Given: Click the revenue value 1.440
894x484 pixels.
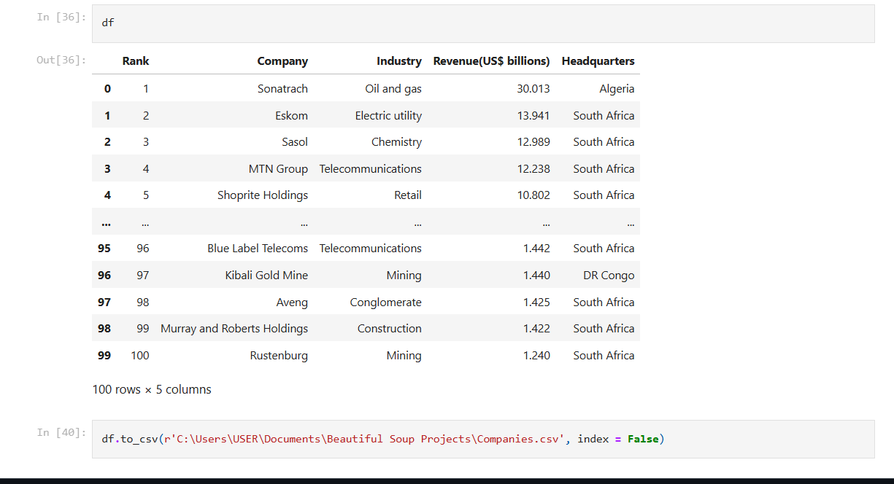Looking at the screenshot, I should pos(536,276).
